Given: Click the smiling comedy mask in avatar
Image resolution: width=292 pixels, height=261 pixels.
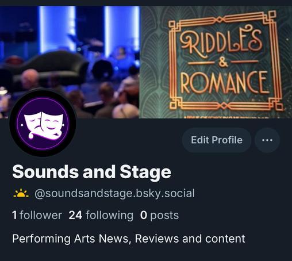Looking at the screenshot, I should [x=51, y=122].
